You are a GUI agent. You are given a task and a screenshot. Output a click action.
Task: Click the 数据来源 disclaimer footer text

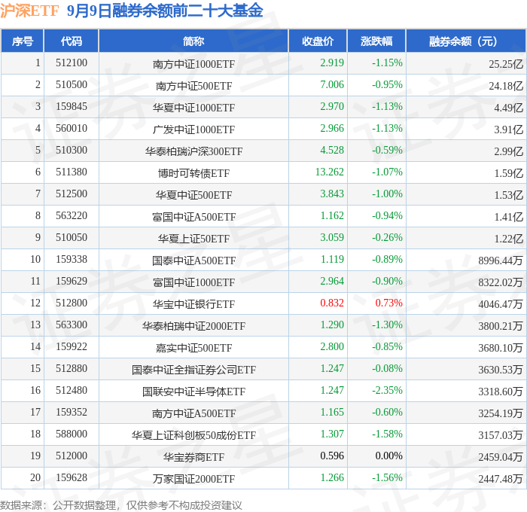tap(121, 505)
